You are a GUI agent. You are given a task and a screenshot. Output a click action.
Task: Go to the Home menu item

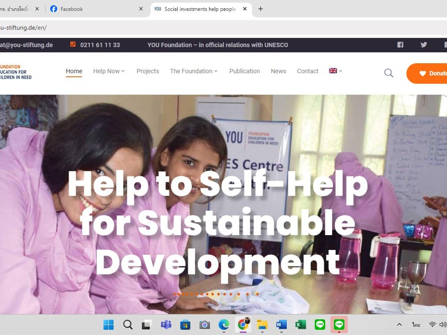(x=74, y=71)
